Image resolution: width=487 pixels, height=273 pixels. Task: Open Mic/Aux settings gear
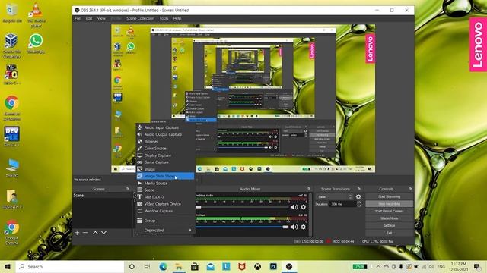[x=304, y=227]
